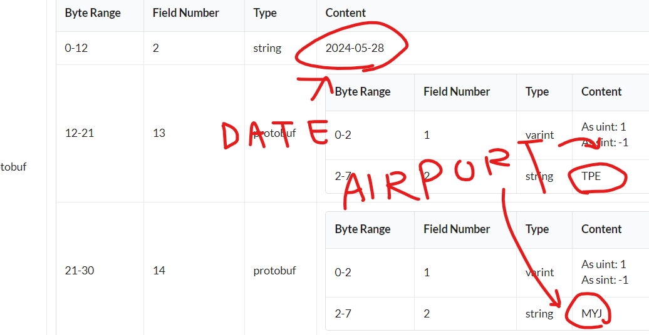
Task: Click "As sint: -1" in field 14's nested table
Action: click(605, 280)
